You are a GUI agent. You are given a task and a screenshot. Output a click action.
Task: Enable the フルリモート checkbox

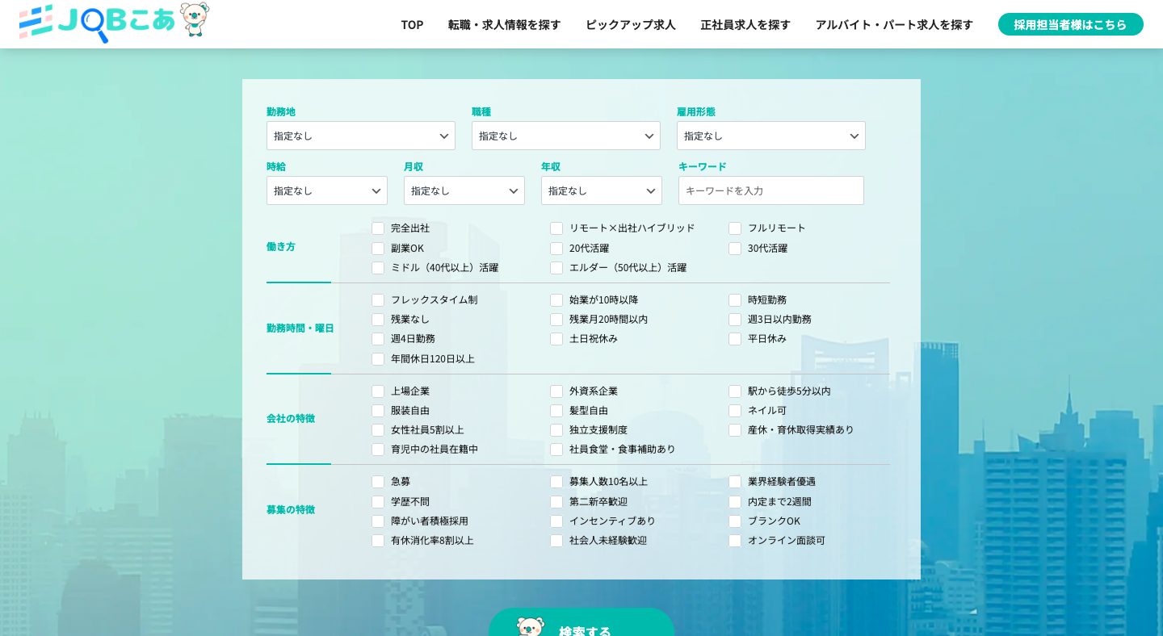click(735, 228)
